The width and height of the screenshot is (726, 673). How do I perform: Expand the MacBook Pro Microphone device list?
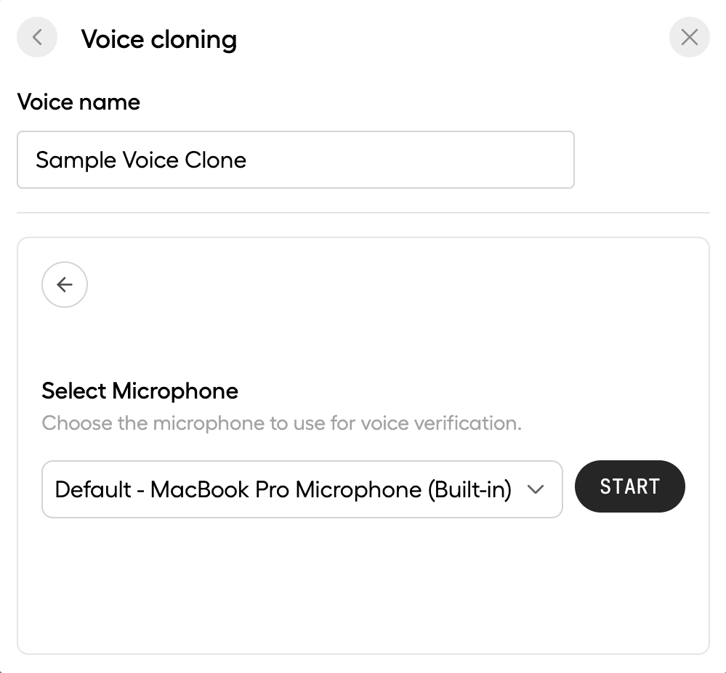(302, 489)
